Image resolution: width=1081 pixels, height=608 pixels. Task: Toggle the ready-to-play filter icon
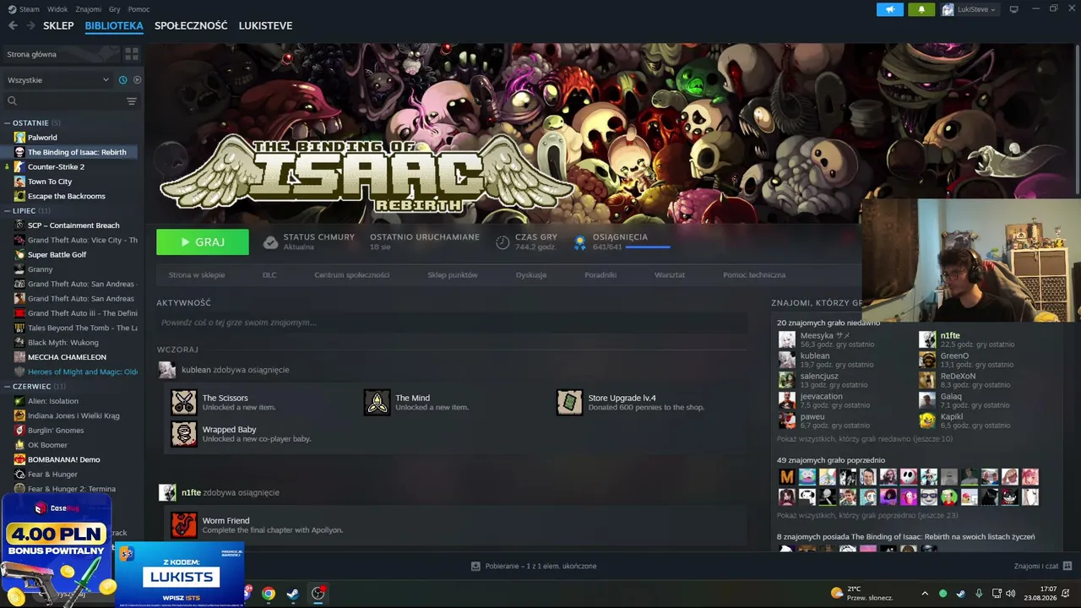(x=138, y=80)
